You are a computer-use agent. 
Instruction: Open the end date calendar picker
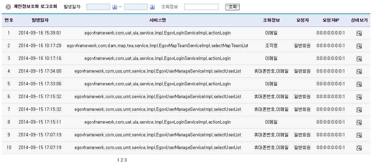tap(152, 7)
